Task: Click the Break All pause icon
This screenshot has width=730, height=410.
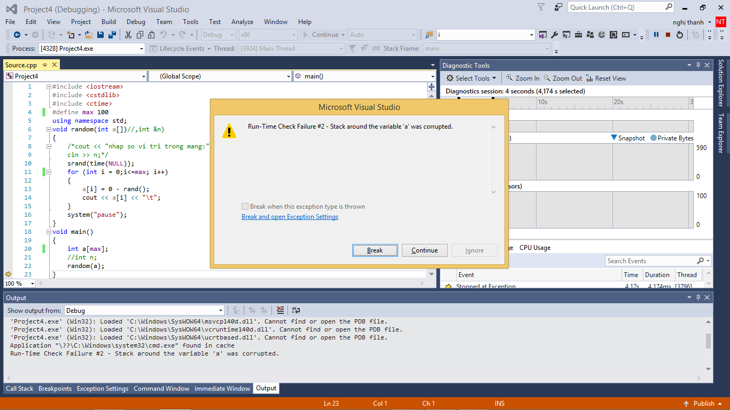Action: point(656,35)
